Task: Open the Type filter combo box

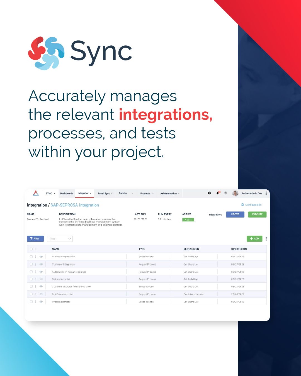Action: tap(60, 239)
